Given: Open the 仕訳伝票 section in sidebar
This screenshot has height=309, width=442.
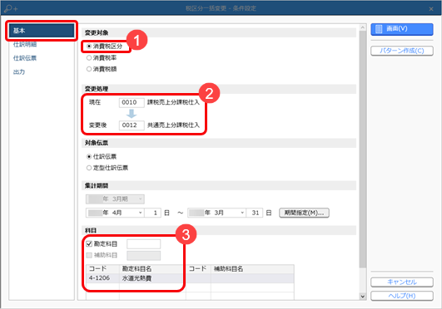Looking at the screenshot, I should pos(25,58).
